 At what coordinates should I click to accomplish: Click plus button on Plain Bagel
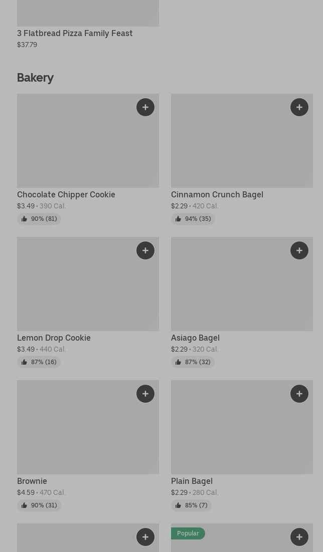(x=299, y=394)
